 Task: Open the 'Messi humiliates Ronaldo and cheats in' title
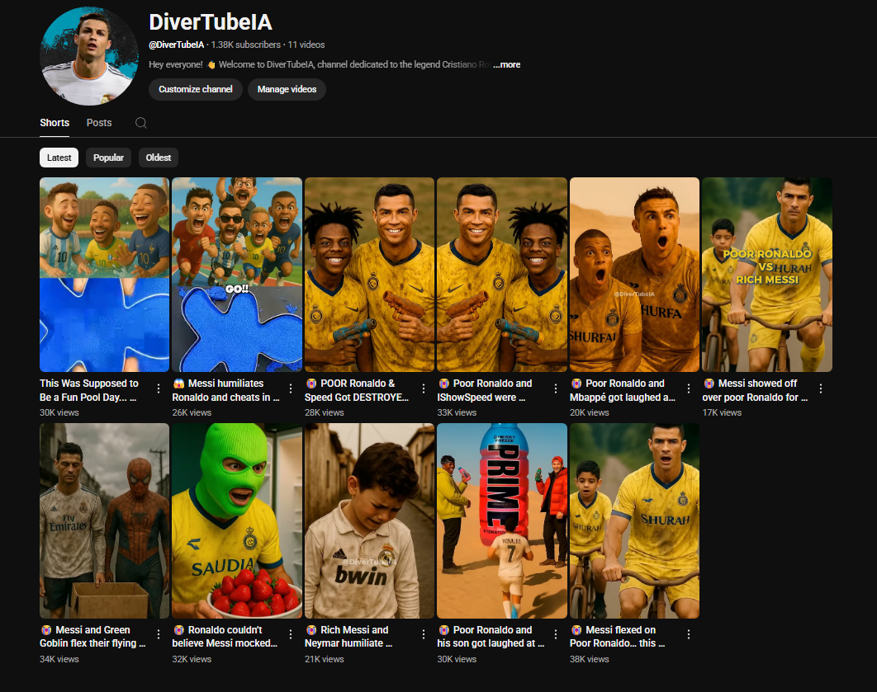pos(226,390)
